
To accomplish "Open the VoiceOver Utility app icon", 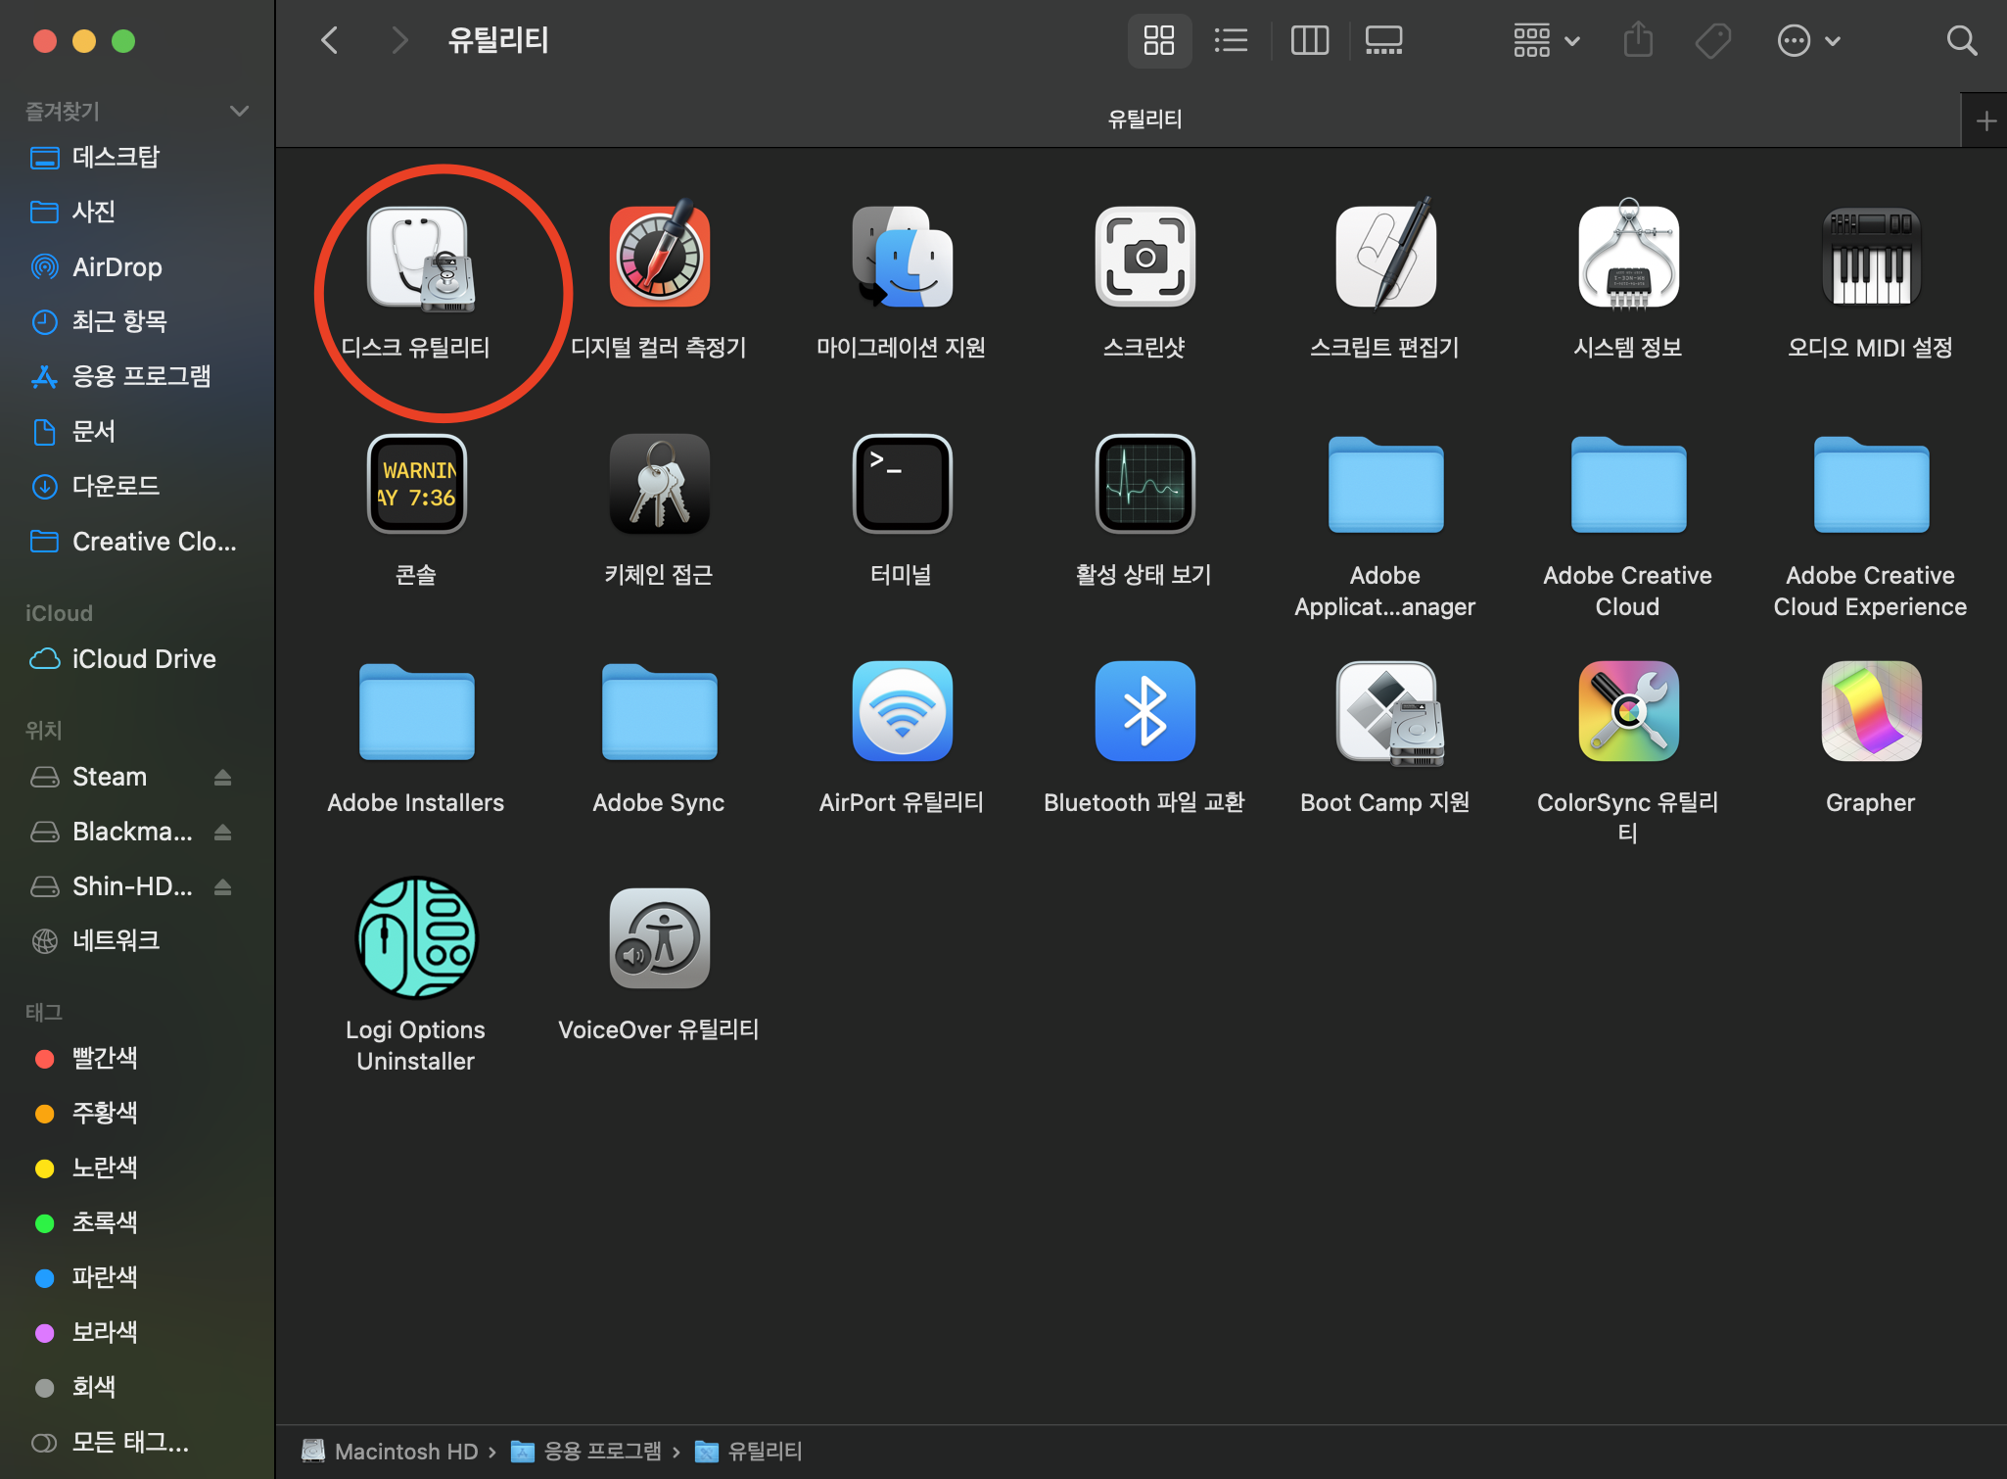I will (659, 938).
